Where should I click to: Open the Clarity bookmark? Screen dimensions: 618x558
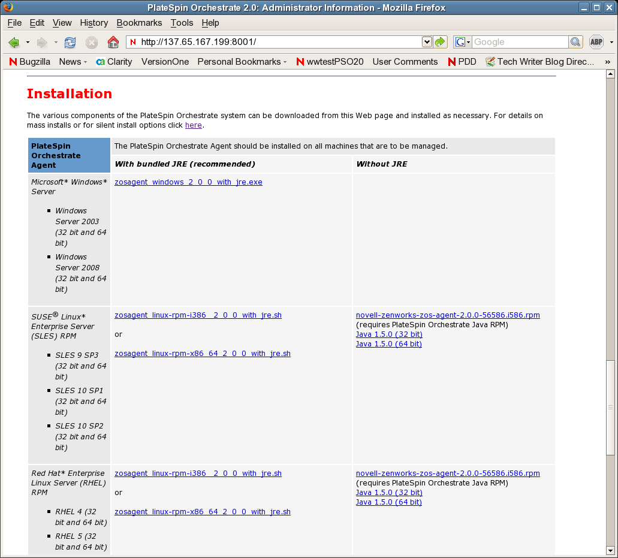pos(114,62)
